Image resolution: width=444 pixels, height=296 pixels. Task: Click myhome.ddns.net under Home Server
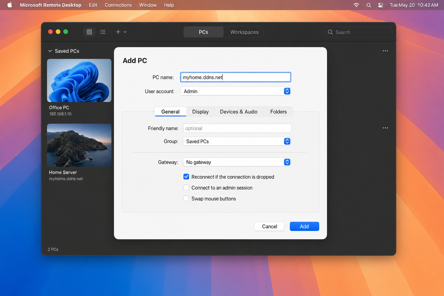66,179
